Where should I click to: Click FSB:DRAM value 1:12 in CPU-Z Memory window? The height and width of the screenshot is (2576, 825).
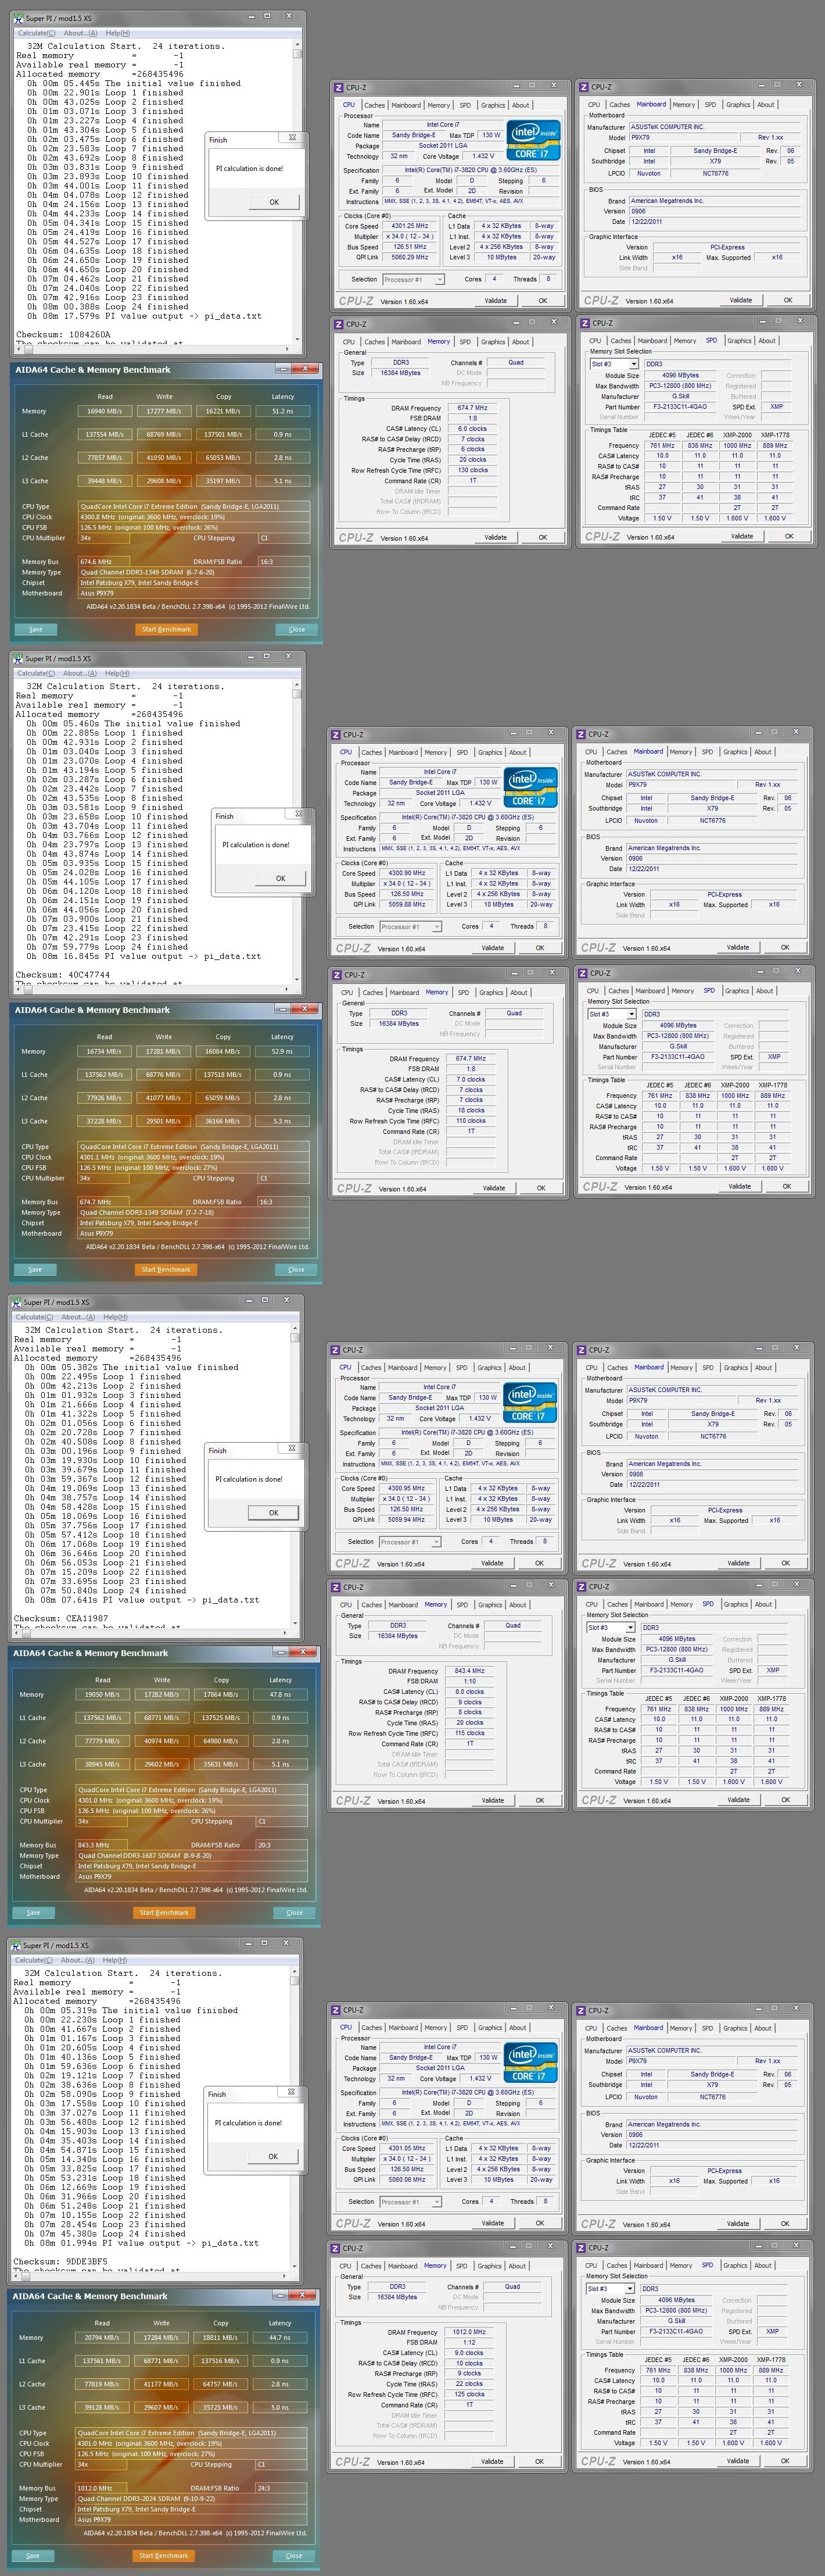469,2342
